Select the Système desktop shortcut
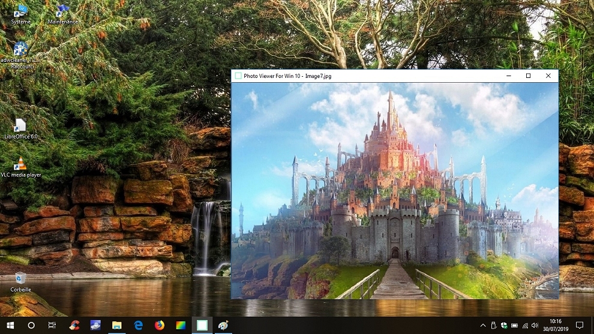 point(20,15)
